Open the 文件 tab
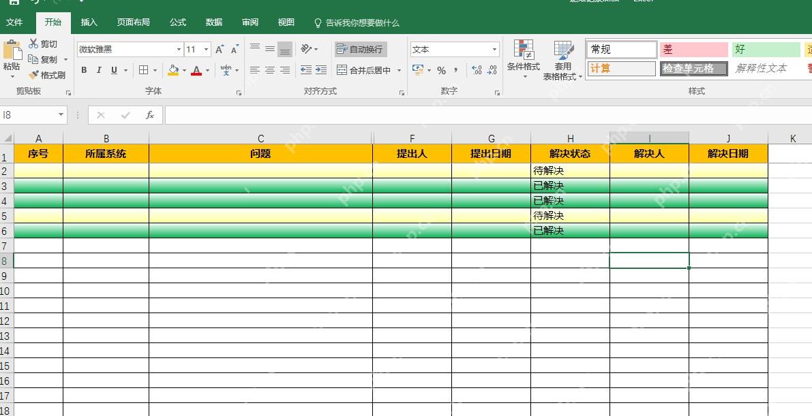 [14, 22]
